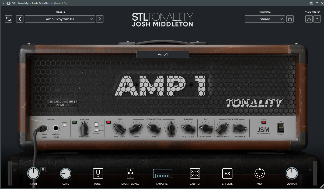The image size is (324, 189).
Task: Open the Effects FX section
Action: click(x=227, y=173)
